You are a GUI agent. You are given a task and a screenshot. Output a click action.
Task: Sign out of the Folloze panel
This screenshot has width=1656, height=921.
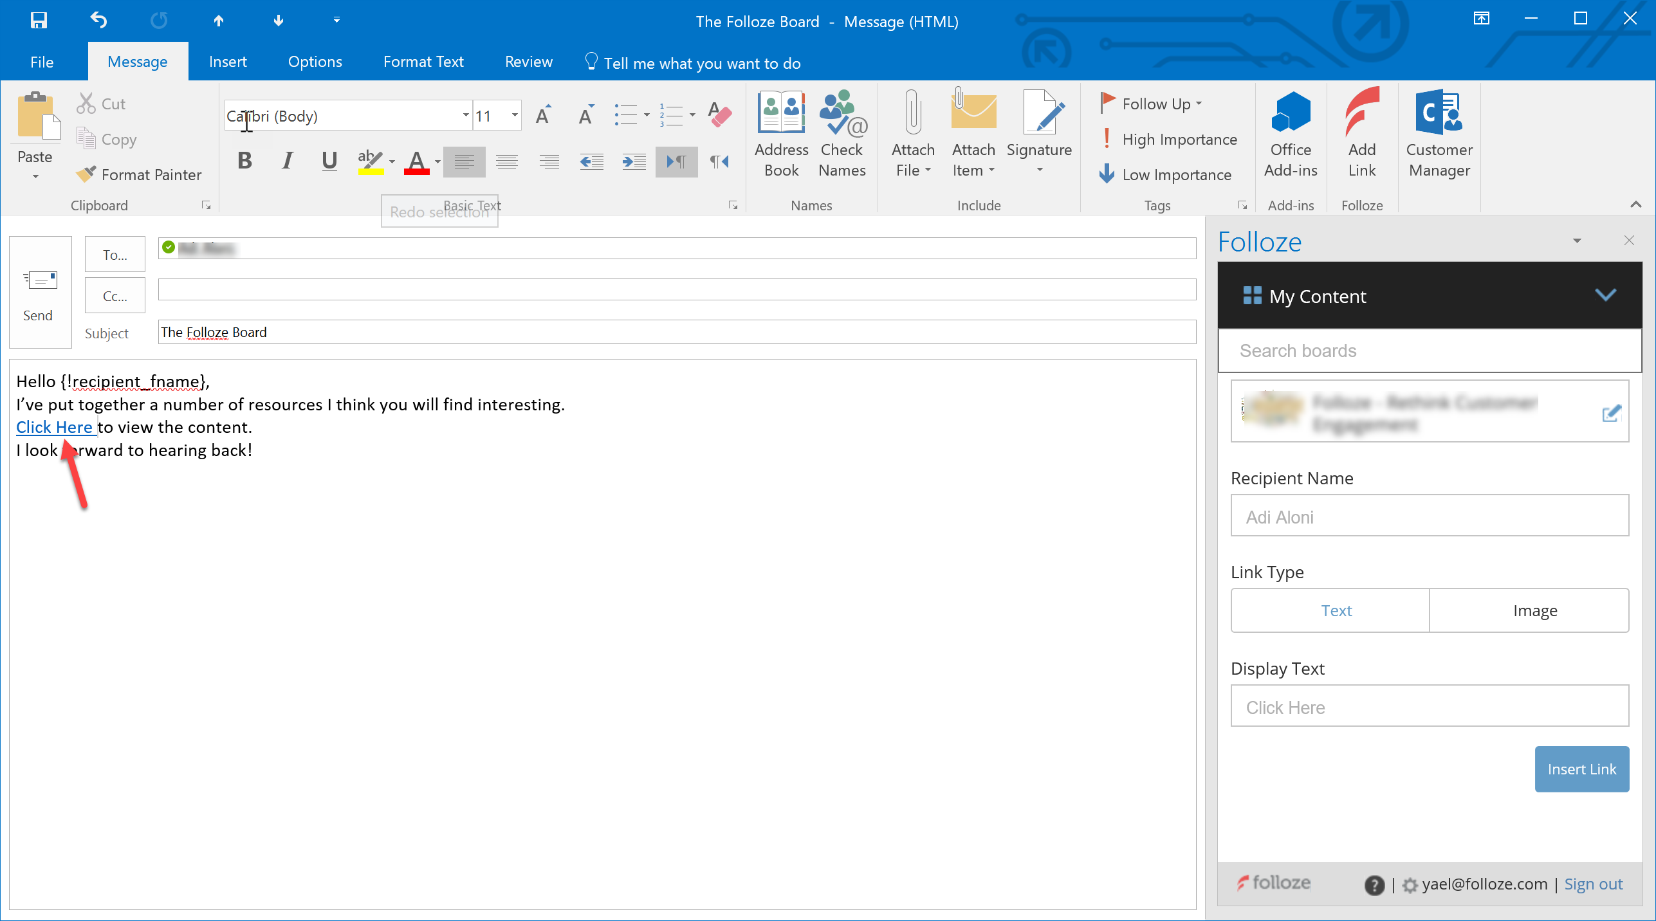(x=1593, y=884)
